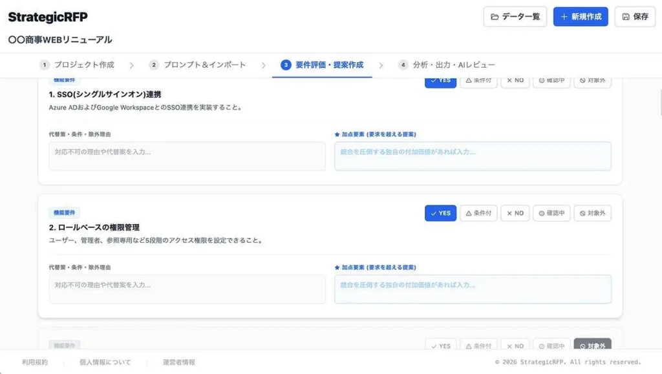This screenshot has width=662, height=374.
Task: Click the vertical scrollbar thumb
Action: click(660, 102)
